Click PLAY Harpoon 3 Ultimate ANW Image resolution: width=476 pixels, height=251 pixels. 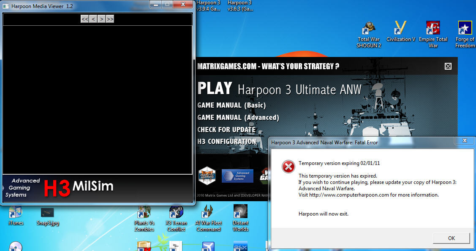coord(279,89)
